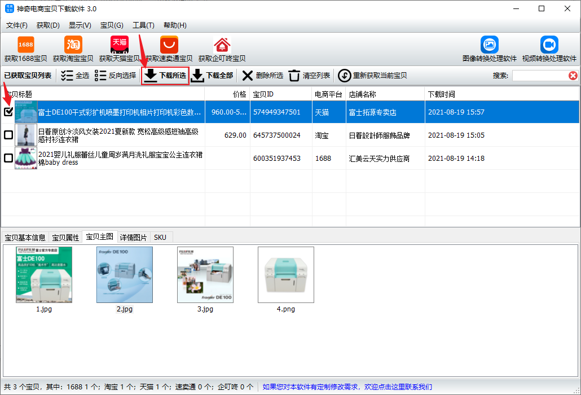Open 视频转换处理软件 from the toolbar

[x=549, y=49]
